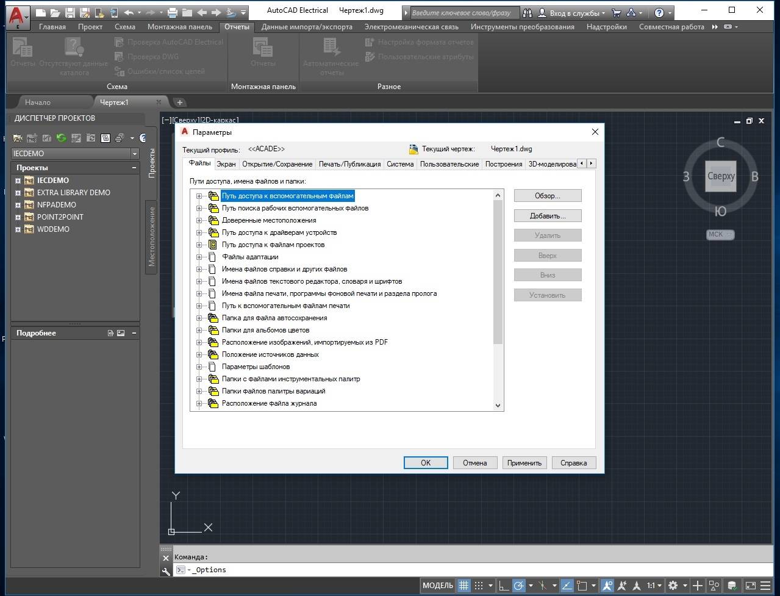
Task: Expand the IECDEMO project node
Action: pos(18,181)
